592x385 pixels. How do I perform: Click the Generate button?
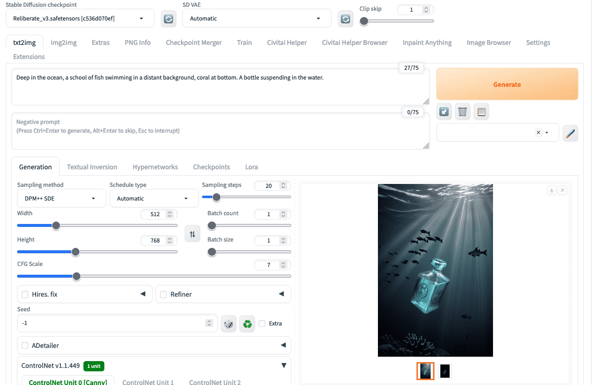click(x=507, y=84)
